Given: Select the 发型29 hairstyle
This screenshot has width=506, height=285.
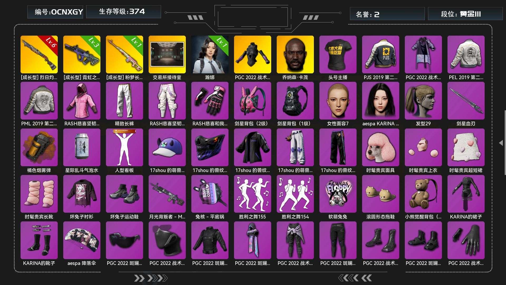Looking at the screenshot, I should [423, 101].
